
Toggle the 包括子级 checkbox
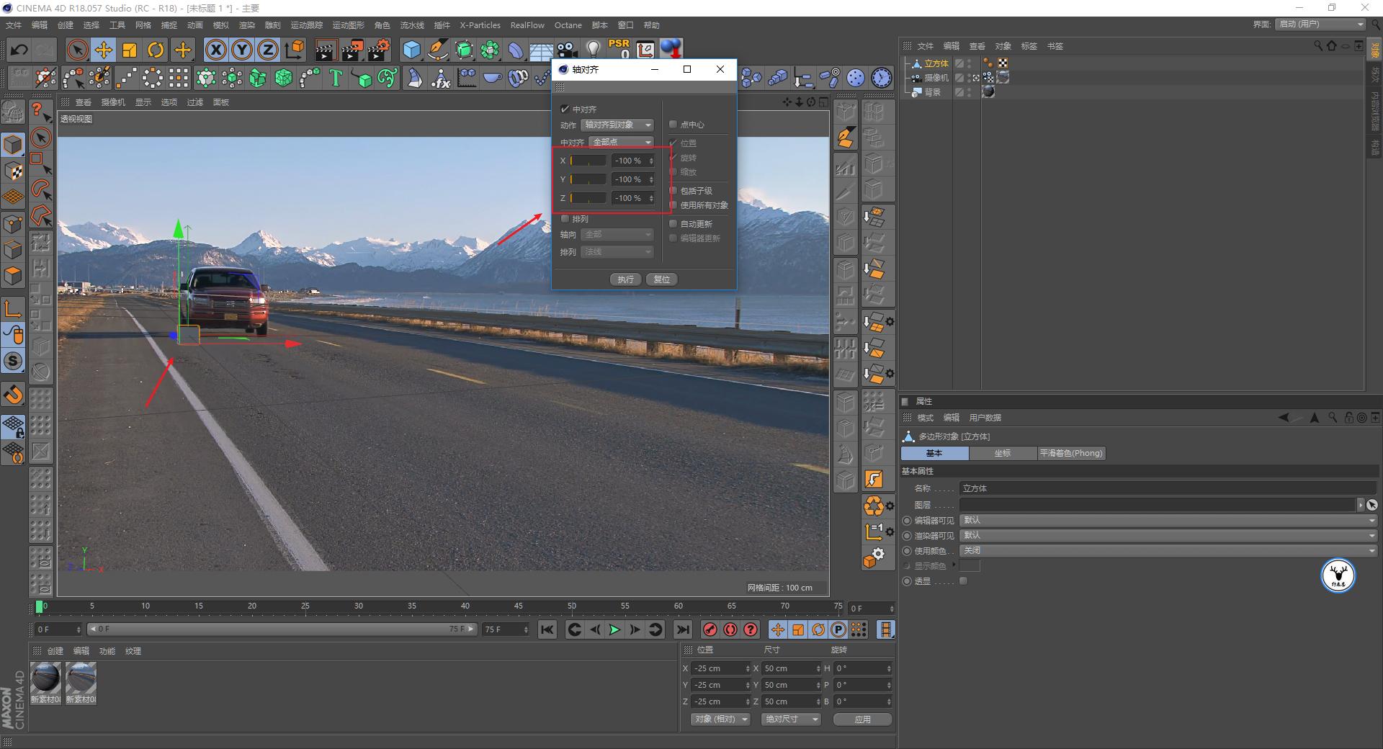pyautogui.click(x=673, y=191)
